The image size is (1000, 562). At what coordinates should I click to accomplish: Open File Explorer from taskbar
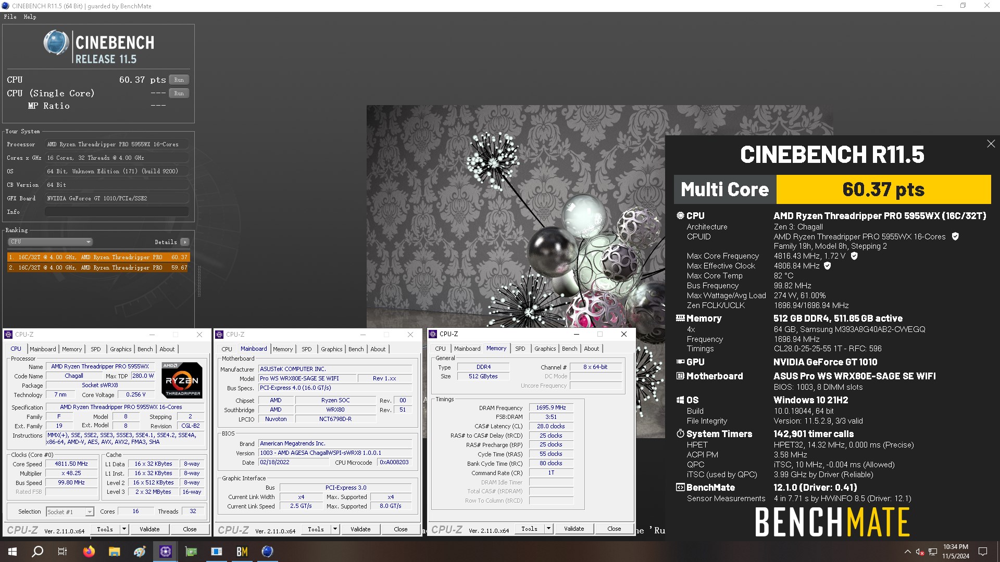pyautogui.click(x=115, y=552)
